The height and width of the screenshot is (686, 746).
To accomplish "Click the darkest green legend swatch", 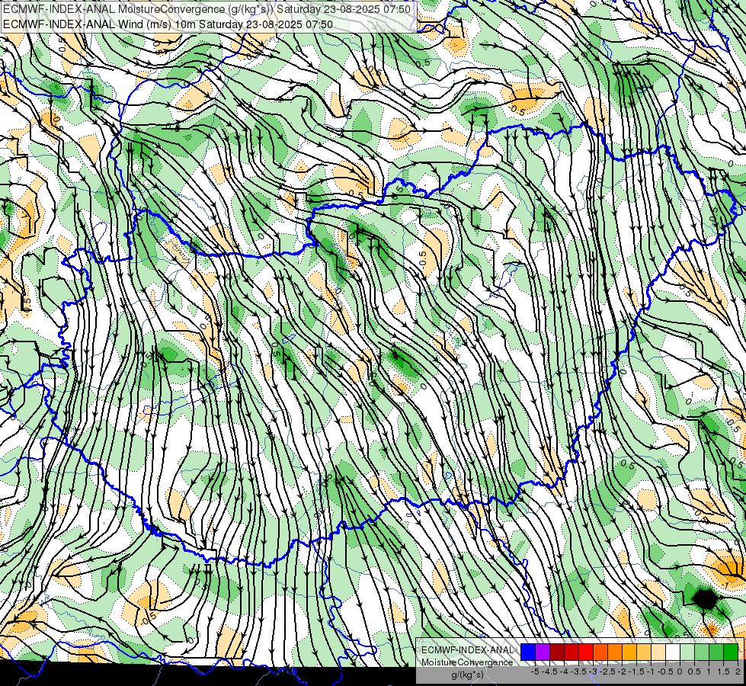I will 730,652.
